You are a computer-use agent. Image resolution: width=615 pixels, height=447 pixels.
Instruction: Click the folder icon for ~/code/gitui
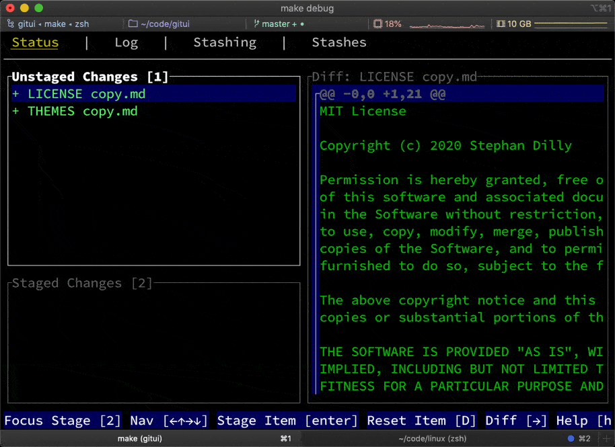(133, 24)
